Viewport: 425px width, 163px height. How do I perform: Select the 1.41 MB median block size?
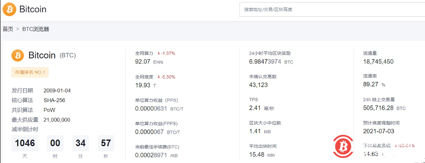tap(260, 131)
